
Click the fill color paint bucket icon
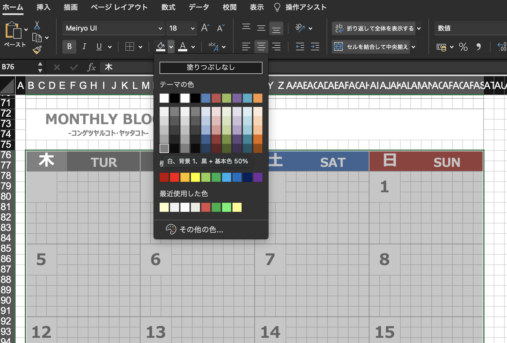(x=161, y=46)
